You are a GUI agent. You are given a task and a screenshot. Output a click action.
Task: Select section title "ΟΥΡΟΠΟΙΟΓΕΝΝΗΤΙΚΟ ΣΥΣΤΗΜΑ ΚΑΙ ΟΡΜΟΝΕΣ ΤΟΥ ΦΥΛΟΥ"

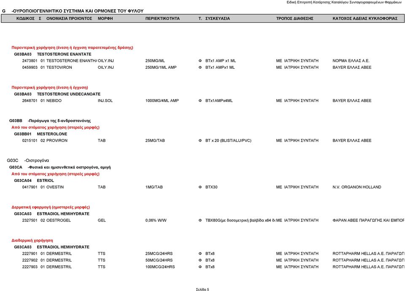pyautogui.click(x=78, y=11)
